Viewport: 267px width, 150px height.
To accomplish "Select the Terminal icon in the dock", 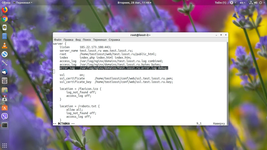I will click(5, 125).
